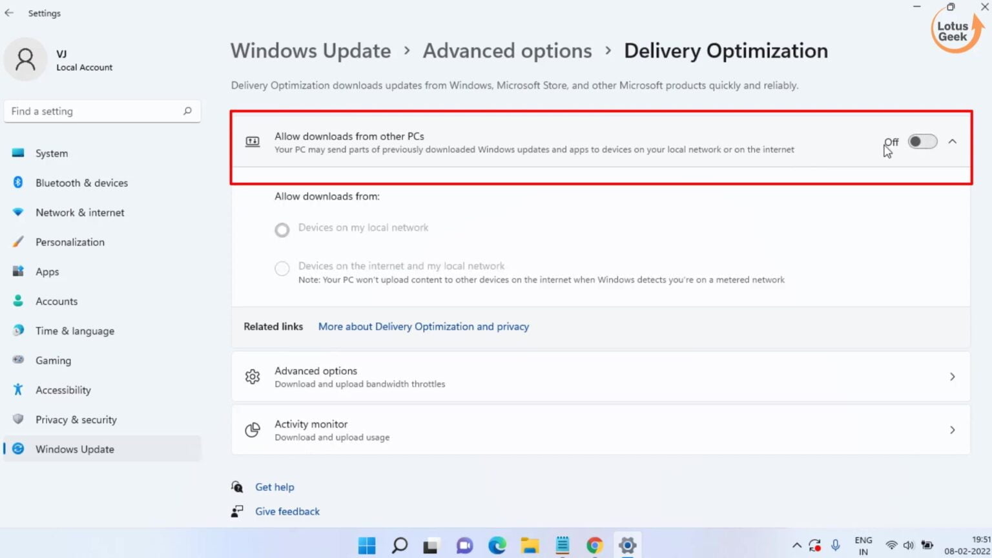
Task: Click the sync status icon in system tray
Action: tap(815, 546)
